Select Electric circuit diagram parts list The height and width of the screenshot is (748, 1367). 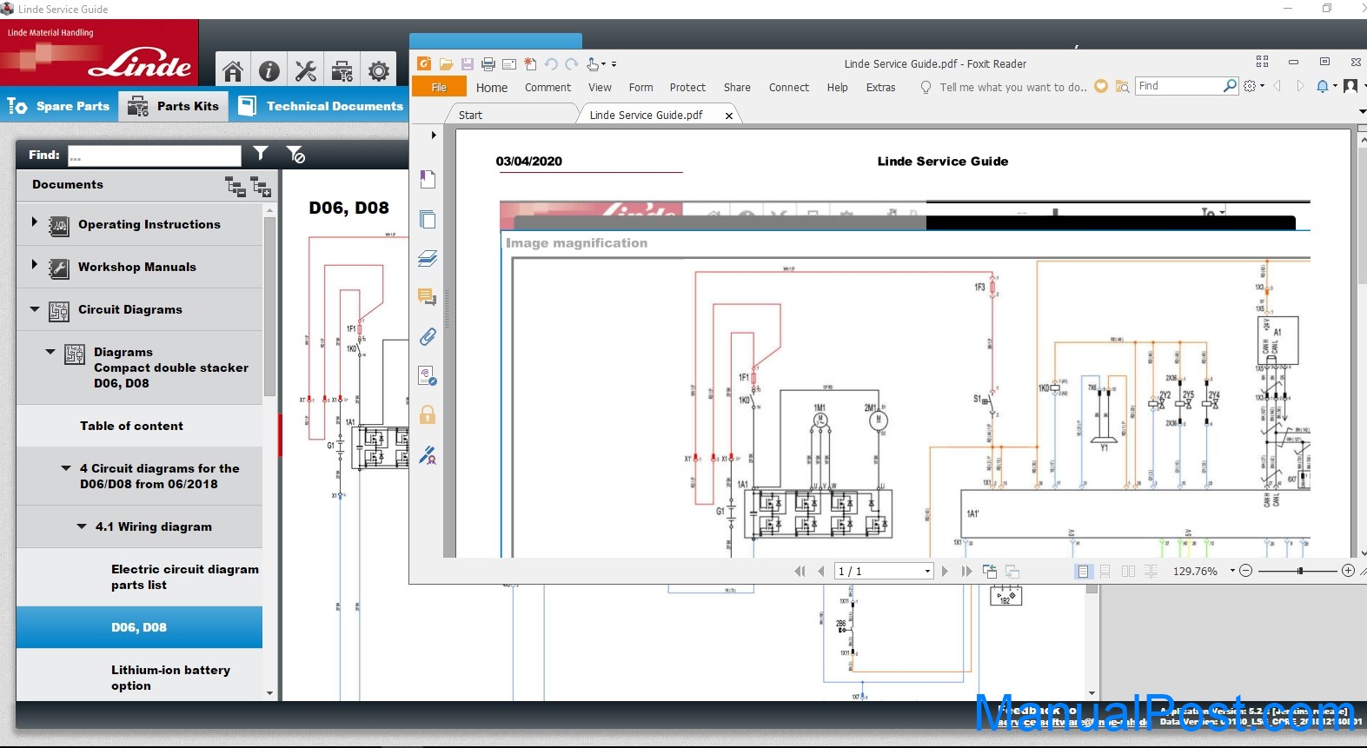(x=185, y=577)
